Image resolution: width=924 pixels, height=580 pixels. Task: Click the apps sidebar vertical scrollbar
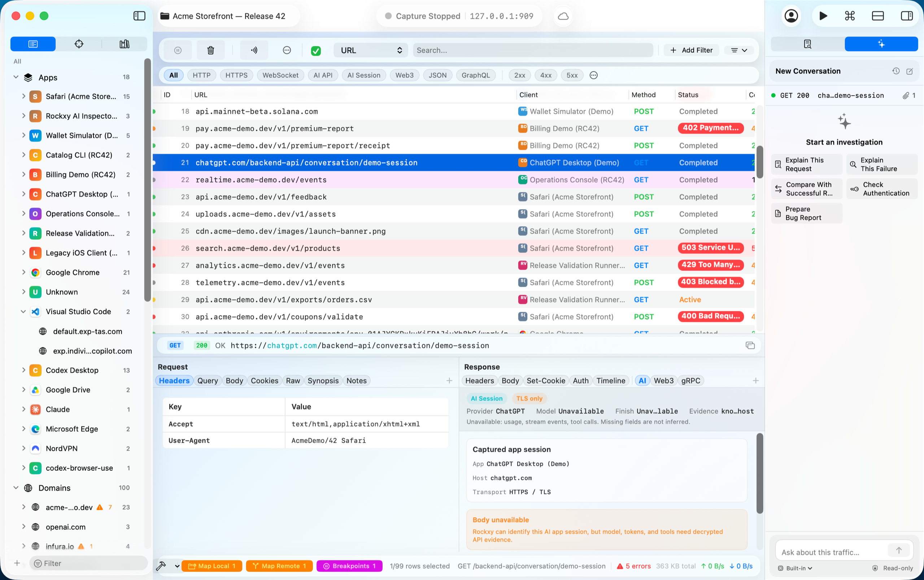click(x=147, y=180)
